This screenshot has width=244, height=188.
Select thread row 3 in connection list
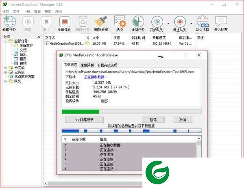(x=129, y=155)
